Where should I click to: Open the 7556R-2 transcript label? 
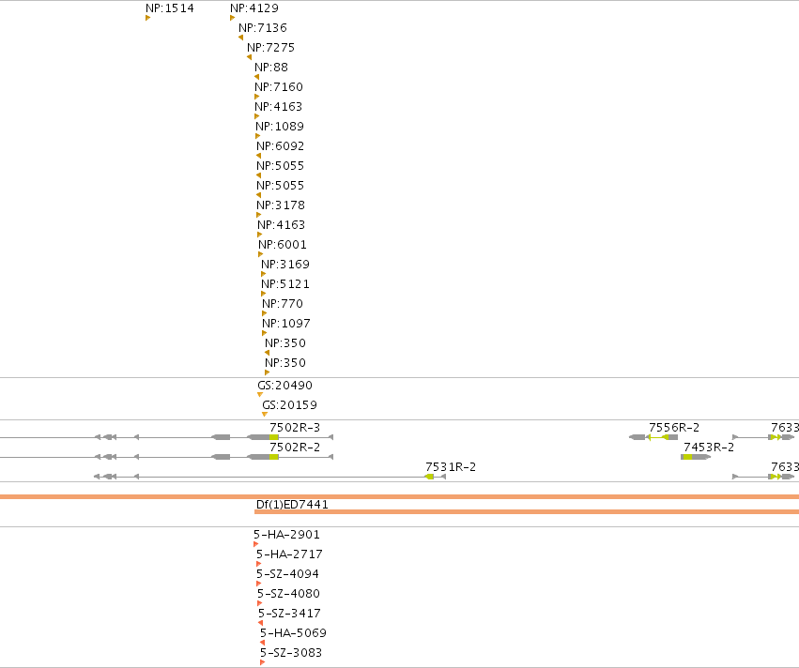(x=674, y=428)
